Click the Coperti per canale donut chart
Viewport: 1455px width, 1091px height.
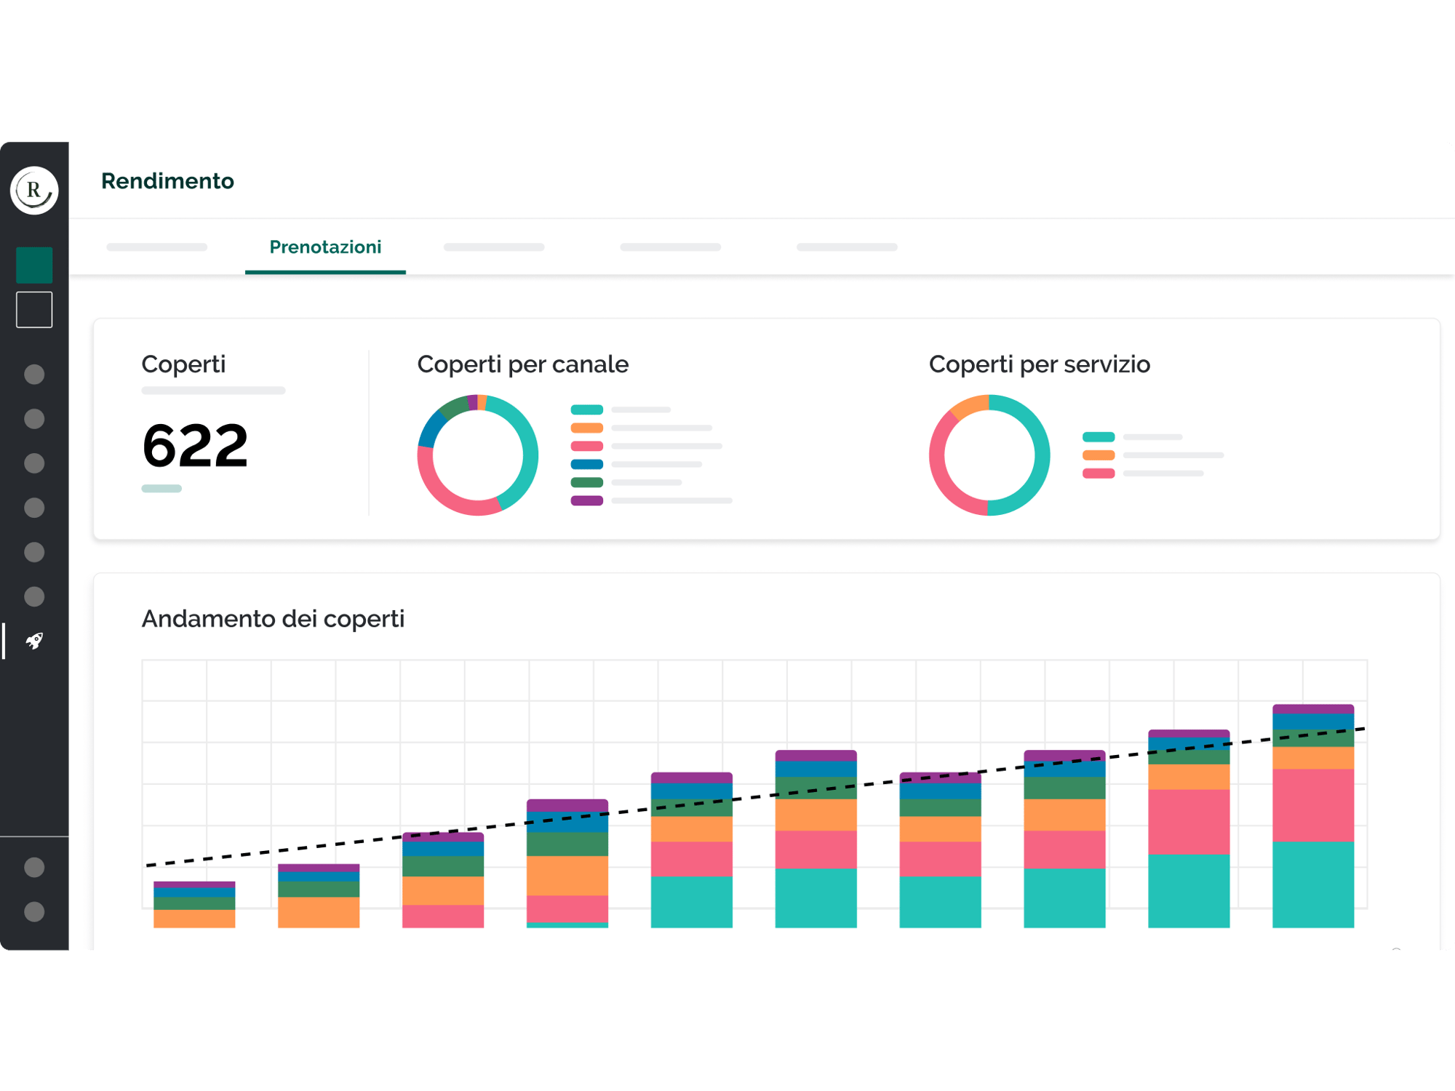tap(478, 455)
